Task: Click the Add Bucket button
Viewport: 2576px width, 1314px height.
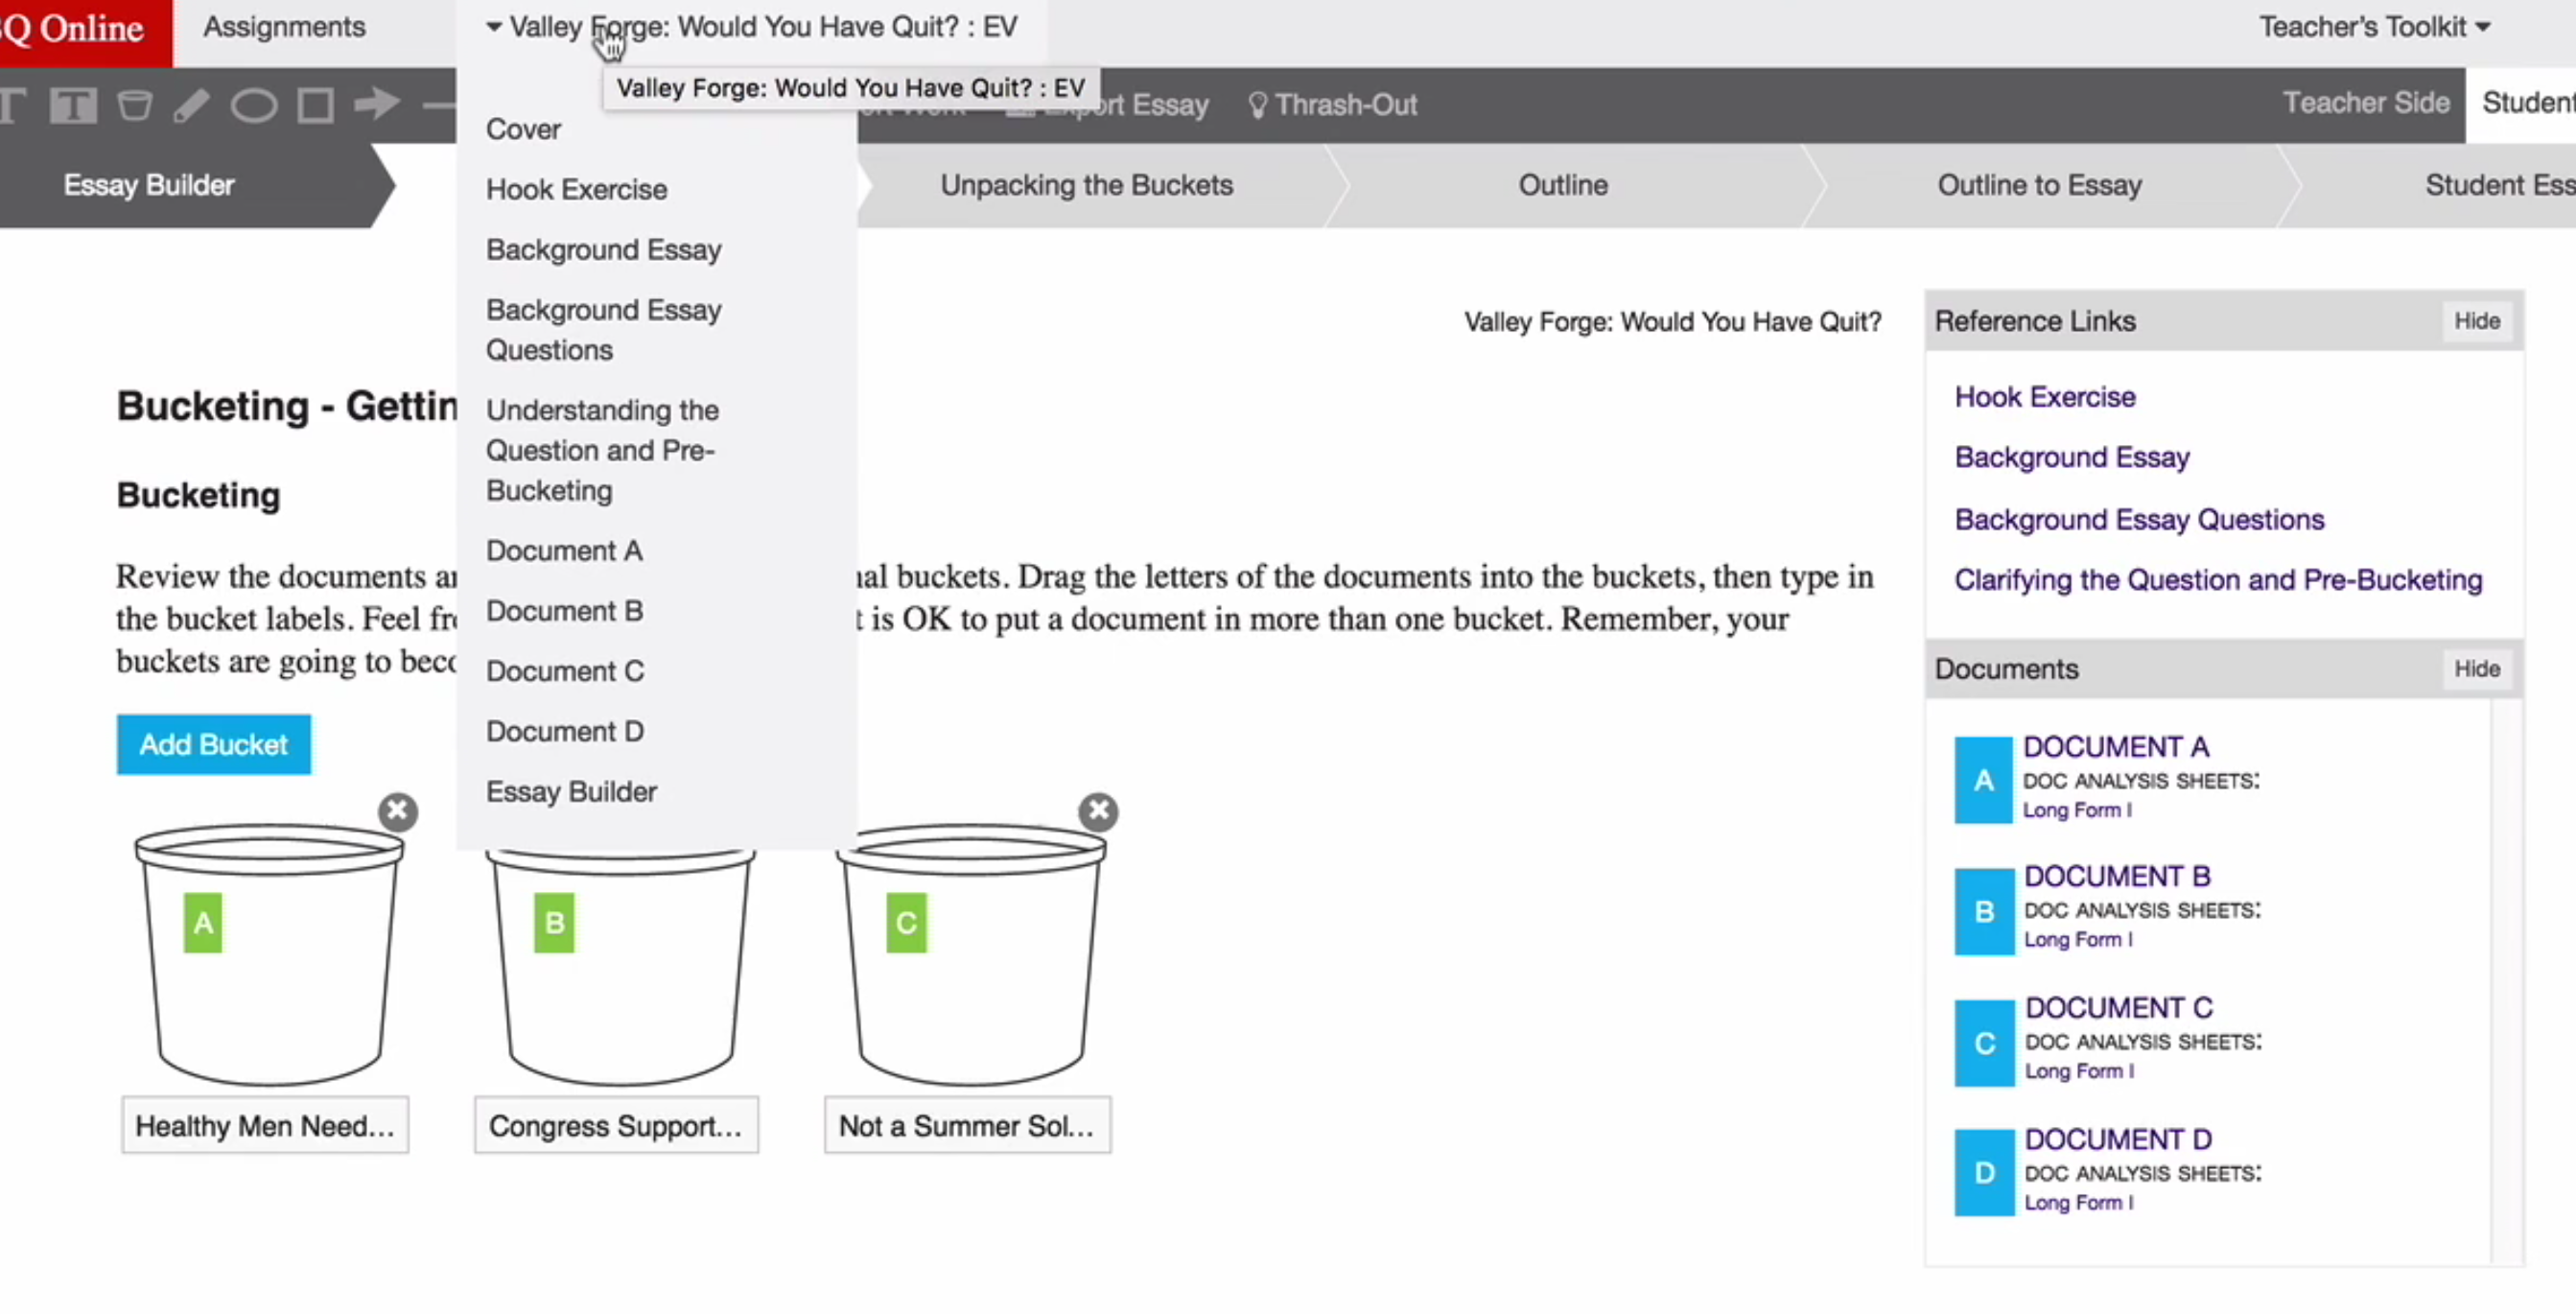Action: 213,744
